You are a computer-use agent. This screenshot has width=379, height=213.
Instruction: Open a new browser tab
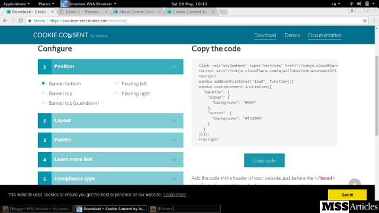click(x=223, y=12)
